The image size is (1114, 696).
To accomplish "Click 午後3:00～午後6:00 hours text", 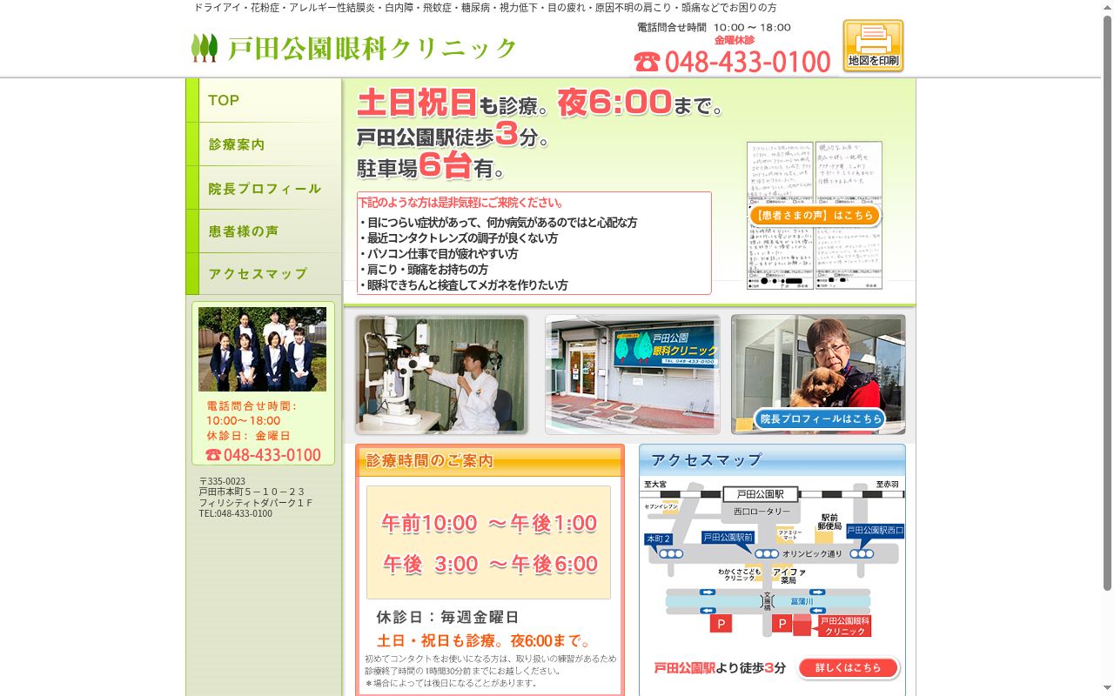I will point(490,565).
